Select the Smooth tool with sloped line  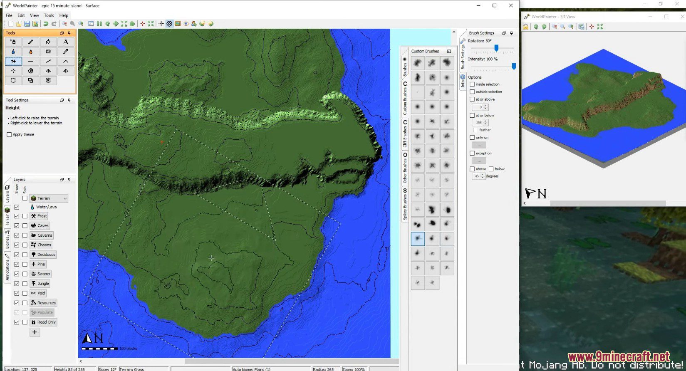point(48,61)
